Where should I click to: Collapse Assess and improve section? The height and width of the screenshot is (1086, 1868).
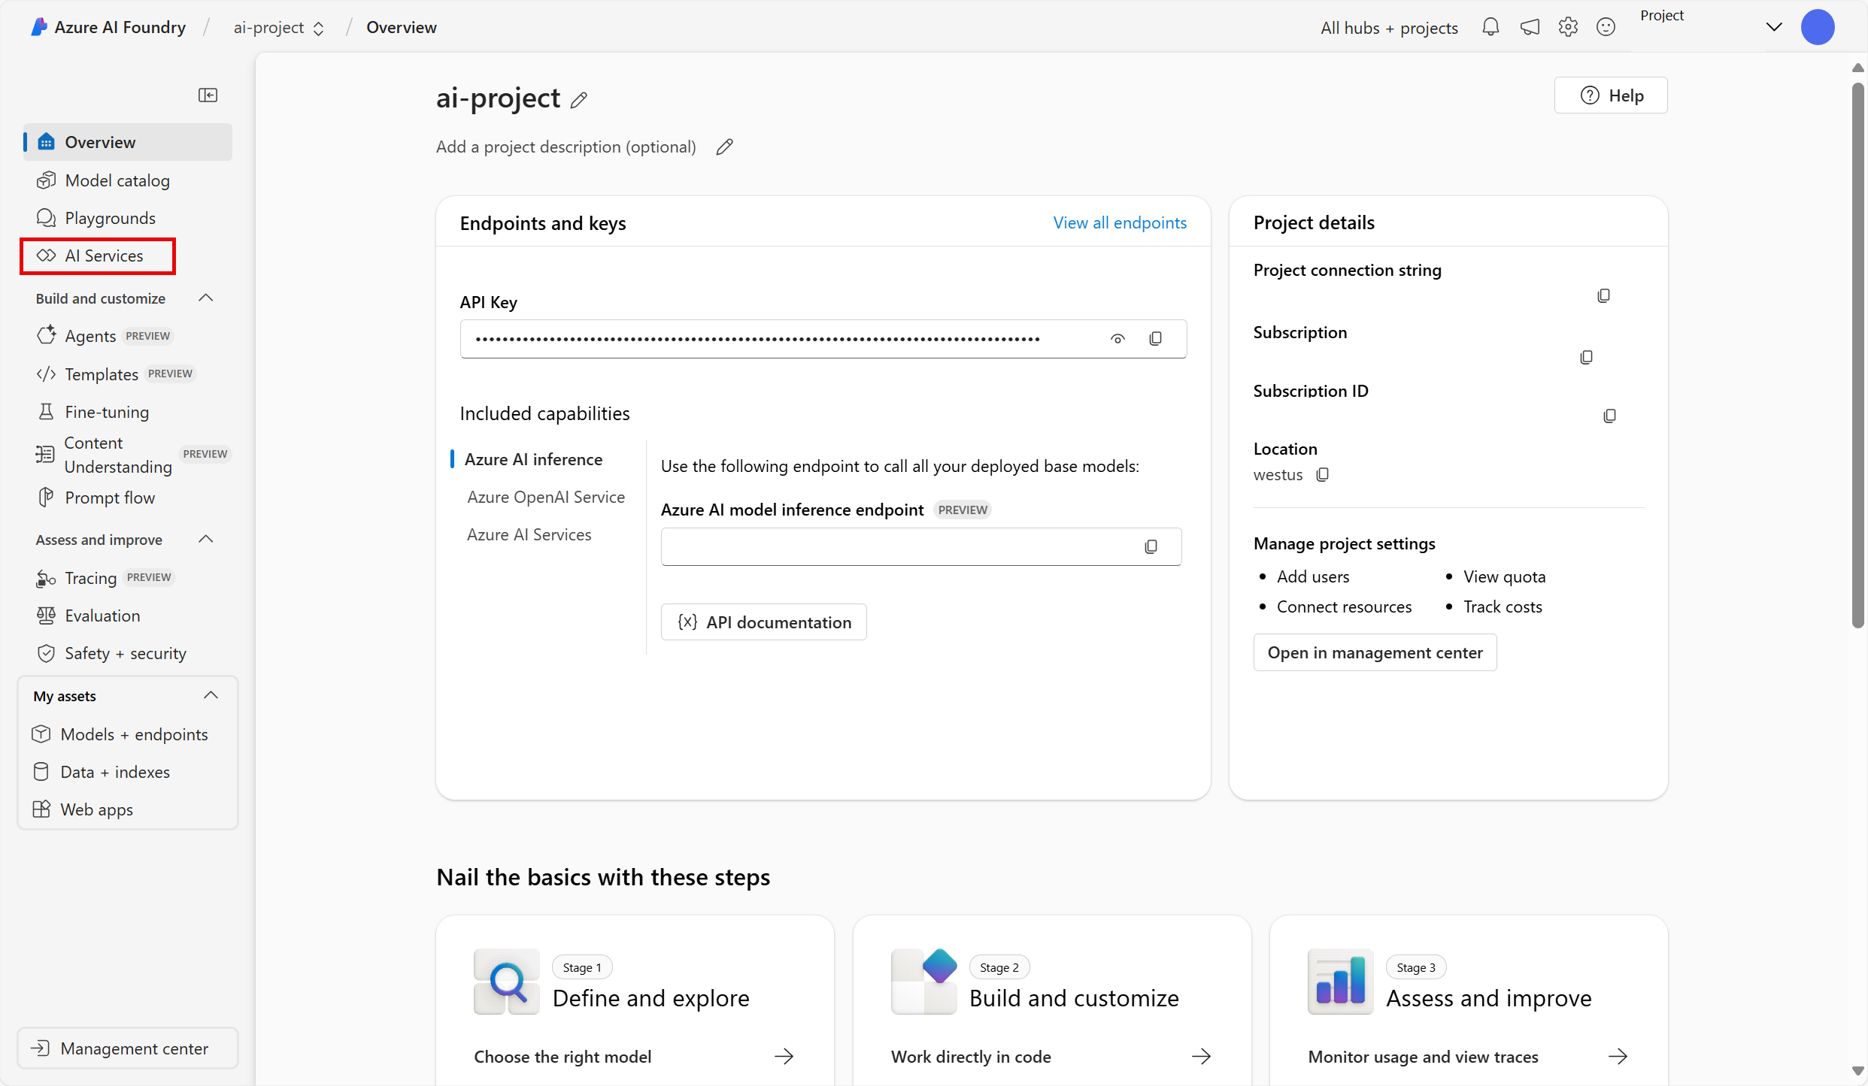coord(205,540)
